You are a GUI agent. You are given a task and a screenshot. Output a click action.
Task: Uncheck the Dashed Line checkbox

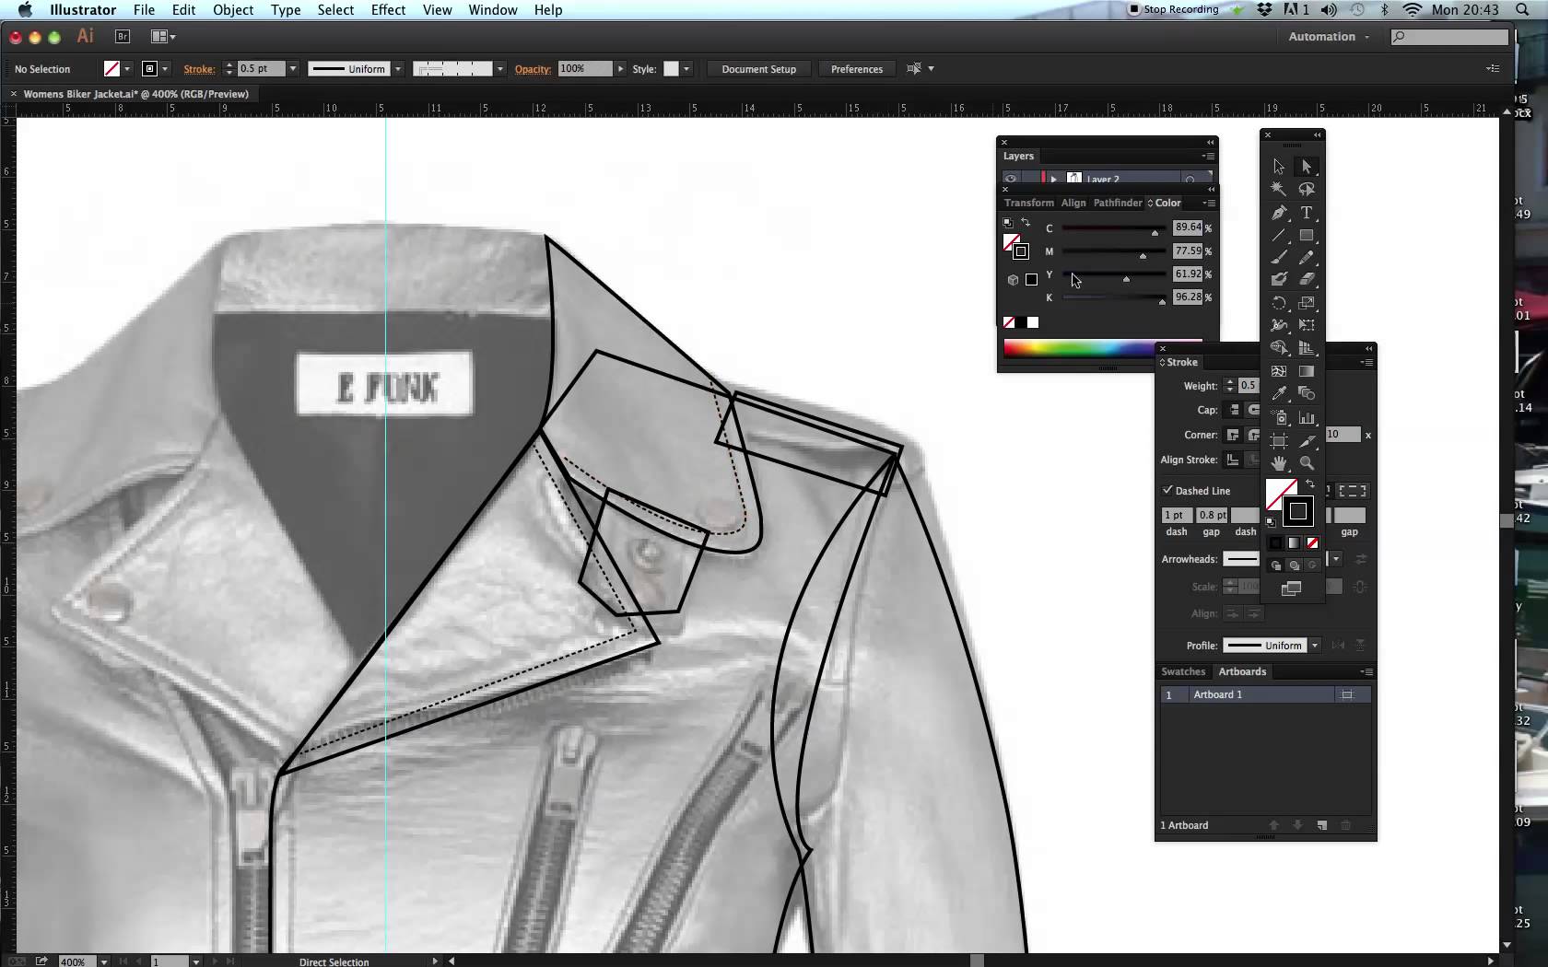click(x=1167, y=490)
